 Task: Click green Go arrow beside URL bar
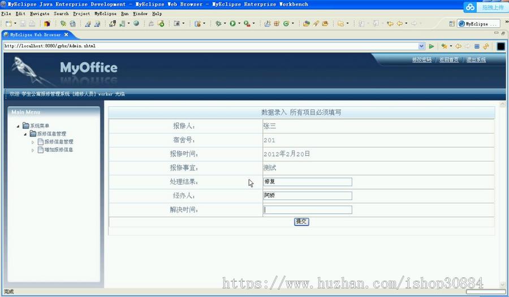(x=432, y=46)
